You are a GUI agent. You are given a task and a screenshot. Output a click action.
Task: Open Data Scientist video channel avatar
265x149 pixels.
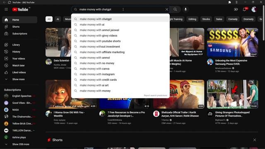49,62
